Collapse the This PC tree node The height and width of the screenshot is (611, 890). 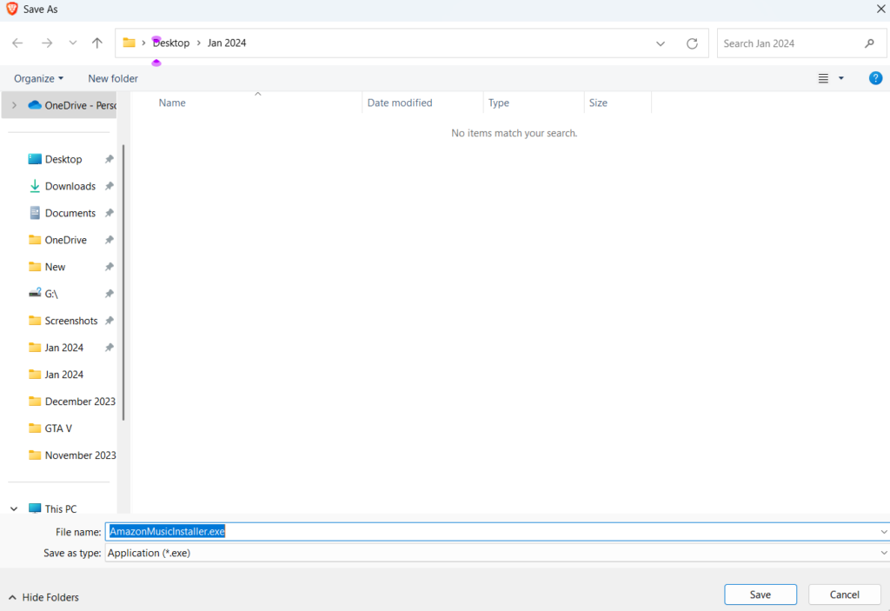click(x=14, y=509)
